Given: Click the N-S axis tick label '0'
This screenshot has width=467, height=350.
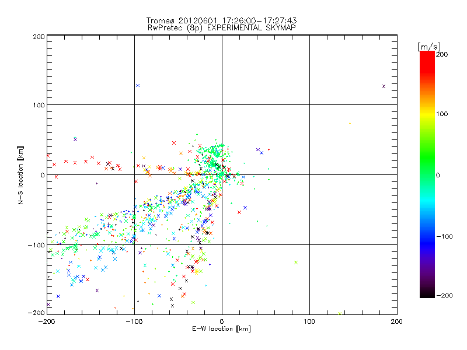Looking at the screenshot, I should (43, 175).
